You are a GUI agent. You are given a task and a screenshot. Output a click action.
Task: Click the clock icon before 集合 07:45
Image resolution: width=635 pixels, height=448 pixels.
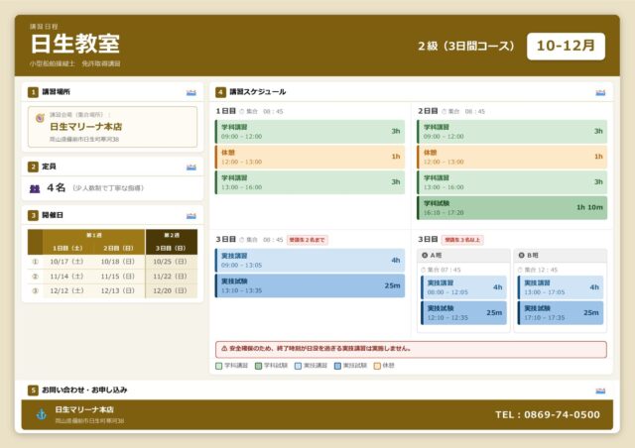tap(424, 270)
